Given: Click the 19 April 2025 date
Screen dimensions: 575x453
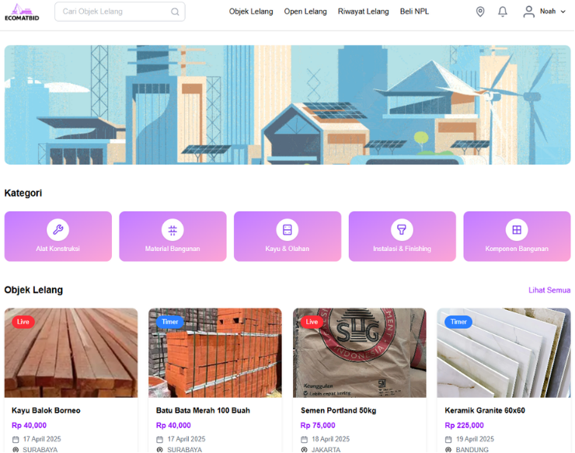Looking at the screenshot, I should (475, 439).
